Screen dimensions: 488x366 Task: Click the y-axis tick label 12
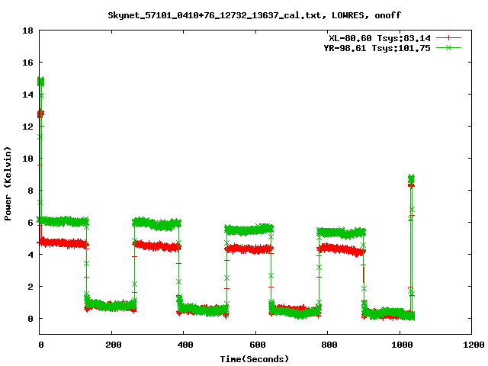tap(28, 127)
